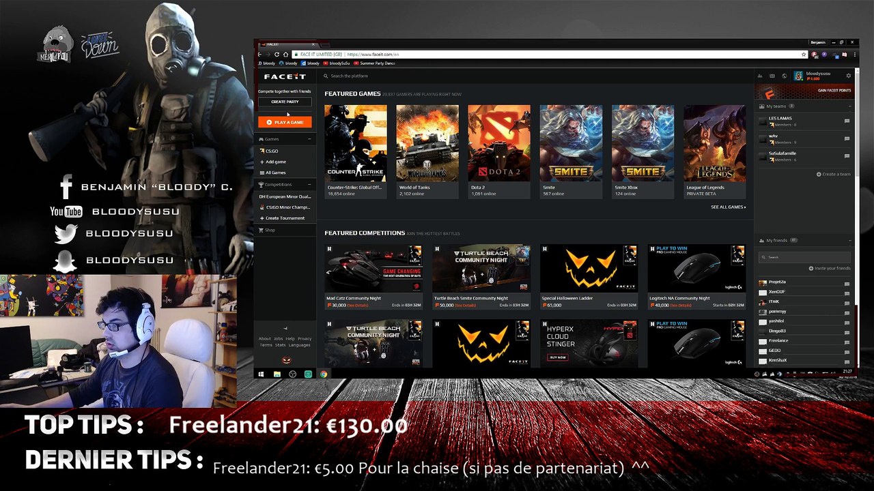
Task: Open the party/friends icon in the top bar
Action: (x=761, y=76)
